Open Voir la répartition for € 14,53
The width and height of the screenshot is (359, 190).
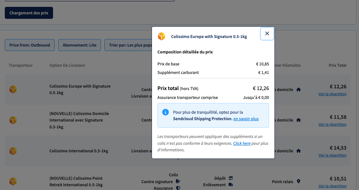click(x=332, y=155)
